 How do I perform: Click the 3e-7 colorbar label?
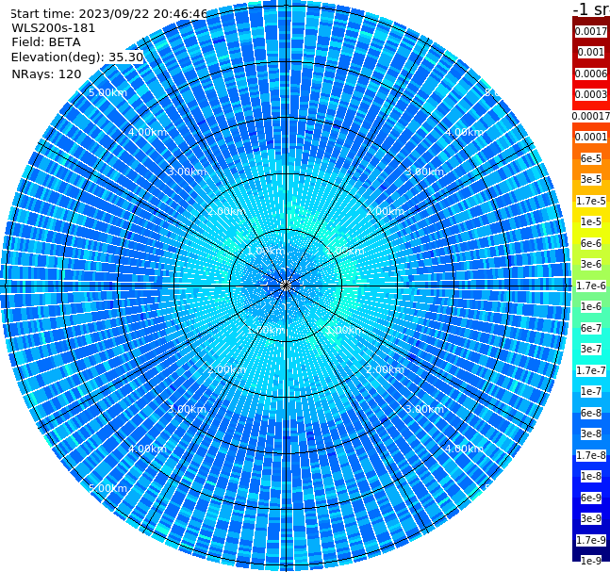tap(591, 349)
